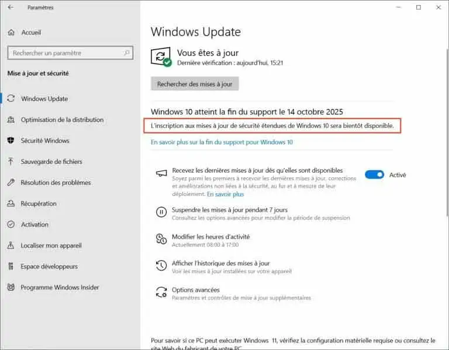This screenshot has height=350, width=449.
Task: Click the update history clock icon
Action: (x=161, y=265)
